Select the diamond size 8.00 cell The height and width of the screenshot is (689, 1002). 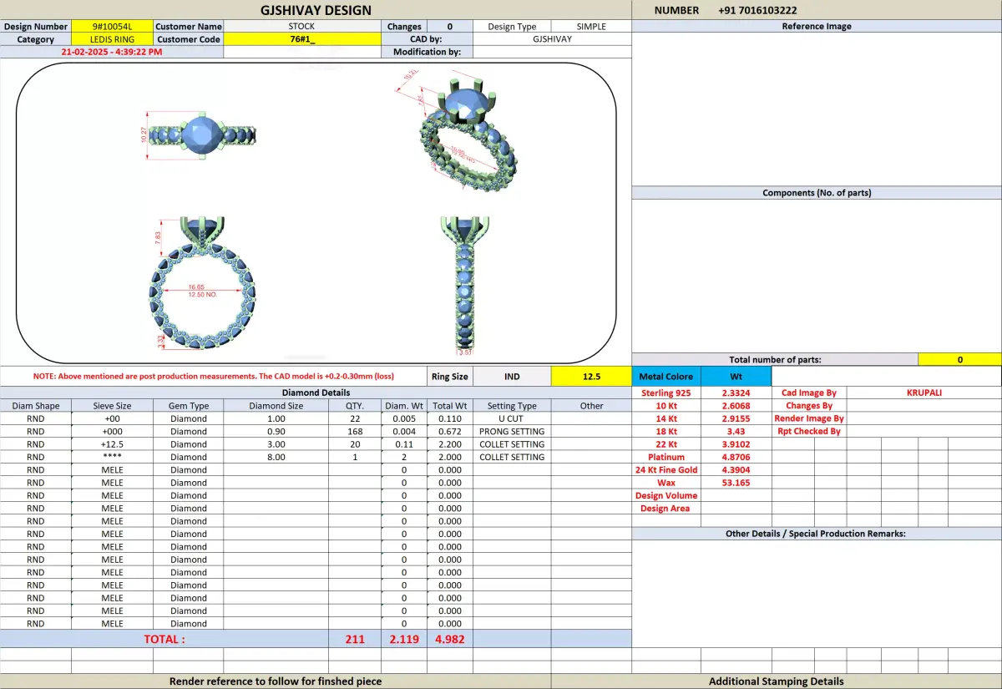(276, 457)
